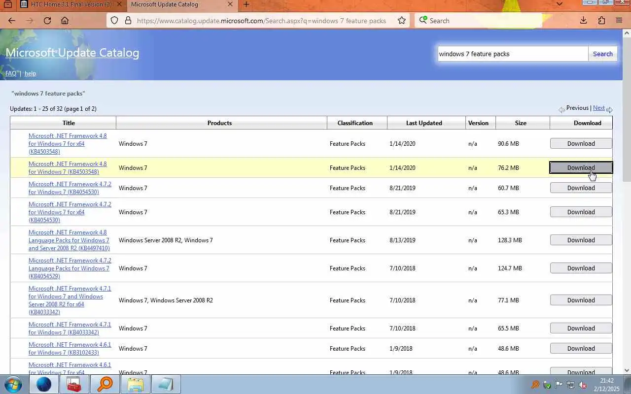The height and width of the screenshot is (394, 631).
Task: Click the catalog Search button
Action: click(x=602, y=54)
